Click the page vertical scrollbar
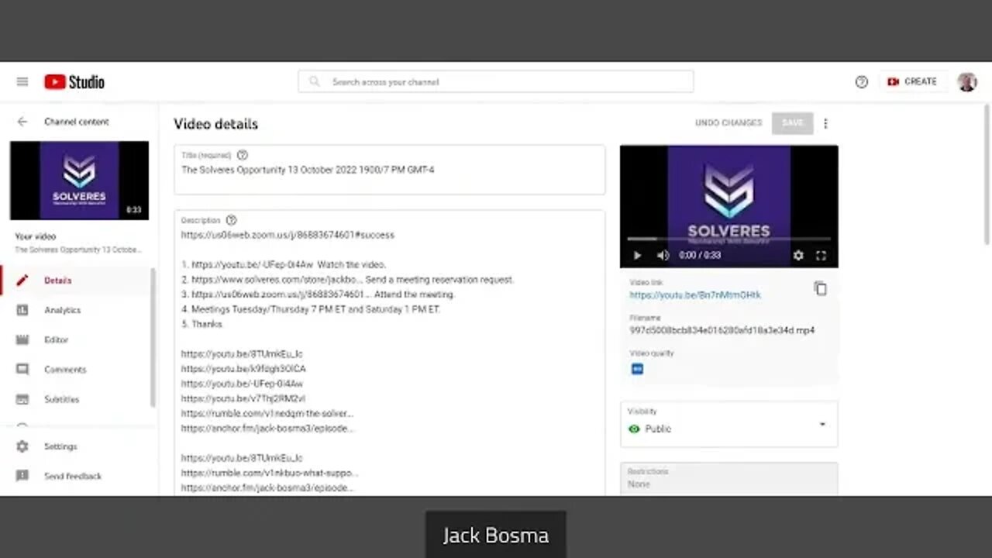The image size is (992, 558). tap(987, 174)
